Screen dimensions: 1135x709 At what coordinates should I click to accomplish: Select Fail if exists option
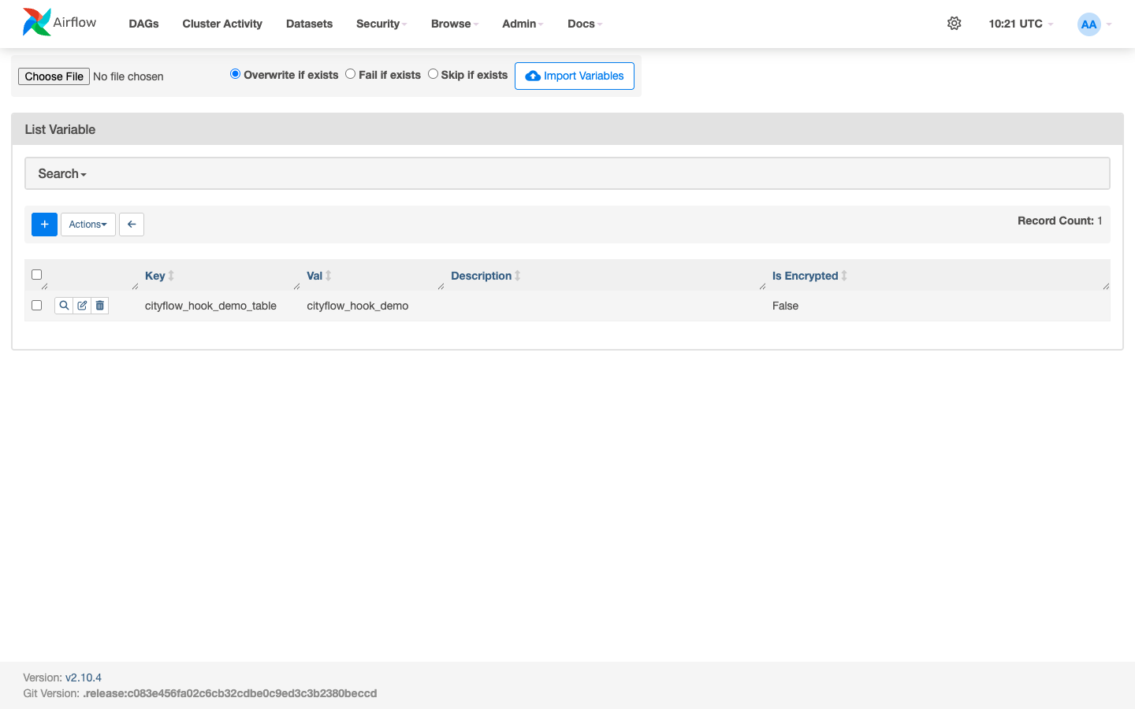point(350,74)
